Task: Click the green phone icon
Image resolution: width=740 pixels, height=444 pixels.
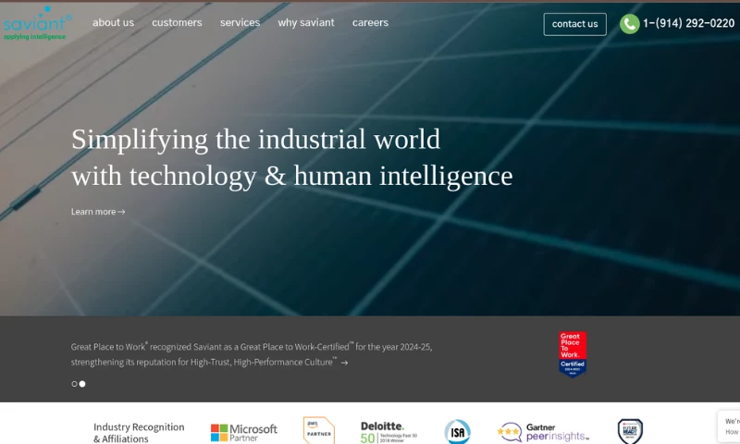Action: coord(629,24)
